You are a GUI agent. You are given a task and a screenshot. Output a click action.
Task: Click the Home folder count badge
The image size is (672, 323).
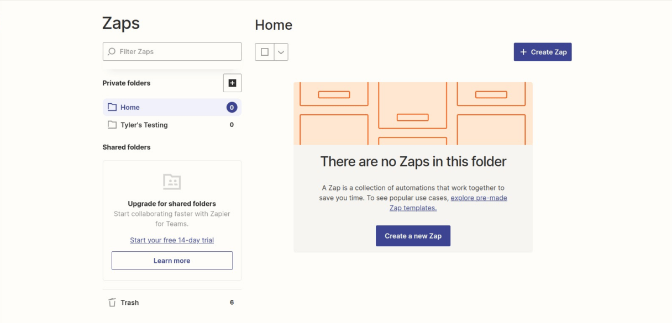click(x=232, y=107)
